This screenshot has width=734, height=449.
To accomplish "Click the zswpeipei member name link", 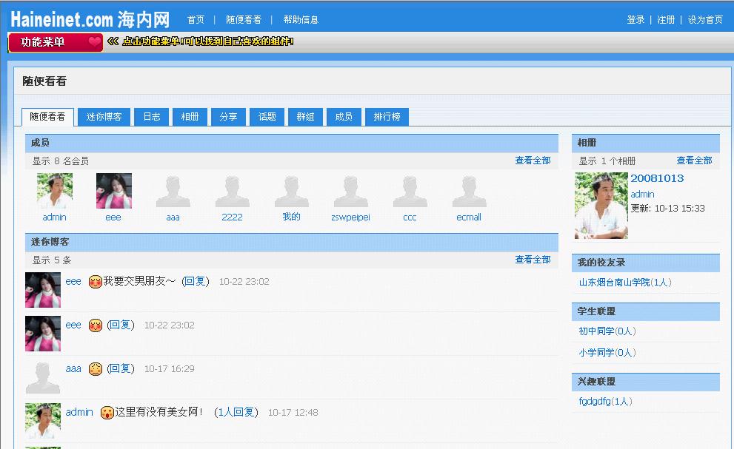I will (350, 217).
